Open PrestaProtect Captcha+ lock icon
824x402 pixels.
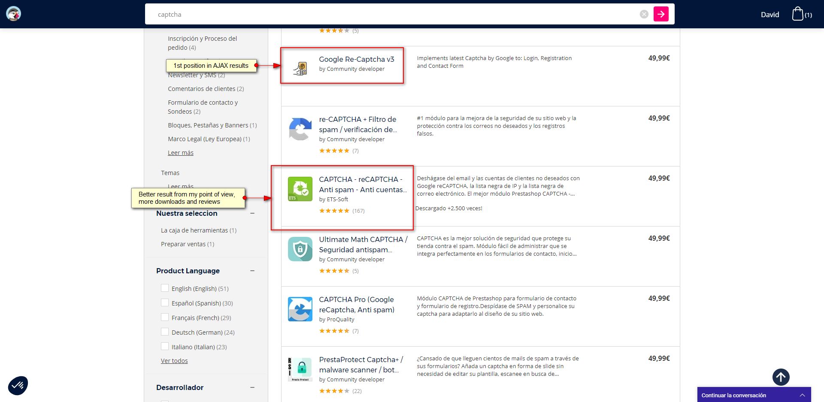(x=300, y=369)
